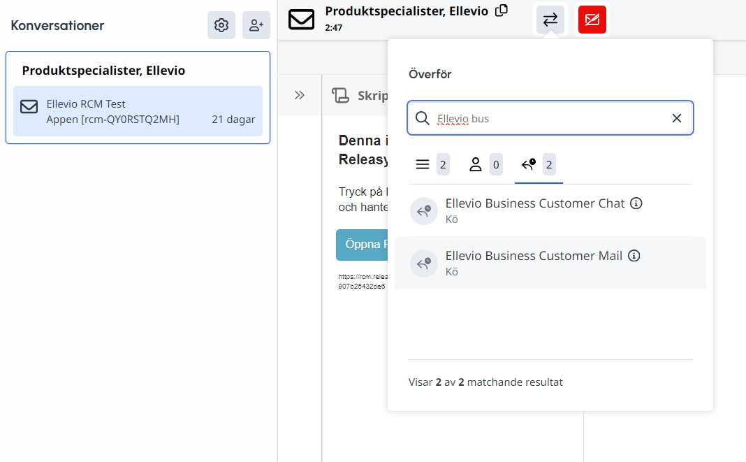Viewport: 746px width, 462px height.
Task: Clear the Ellevio bus search text
Action: [677, 118]
